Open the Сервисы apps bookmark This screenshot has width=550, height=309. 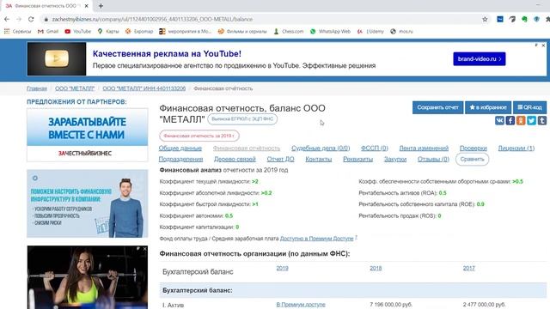[17, 32]
